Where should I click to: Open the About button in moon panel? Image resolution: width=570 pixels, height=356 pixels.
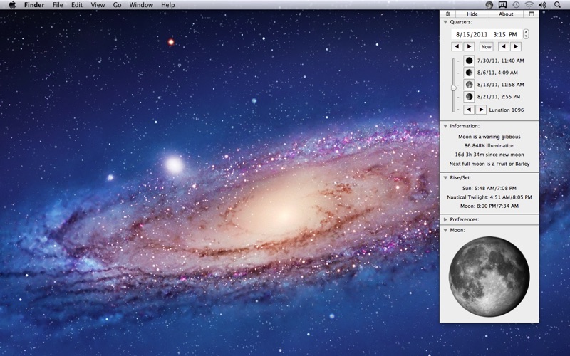point(506,14)
